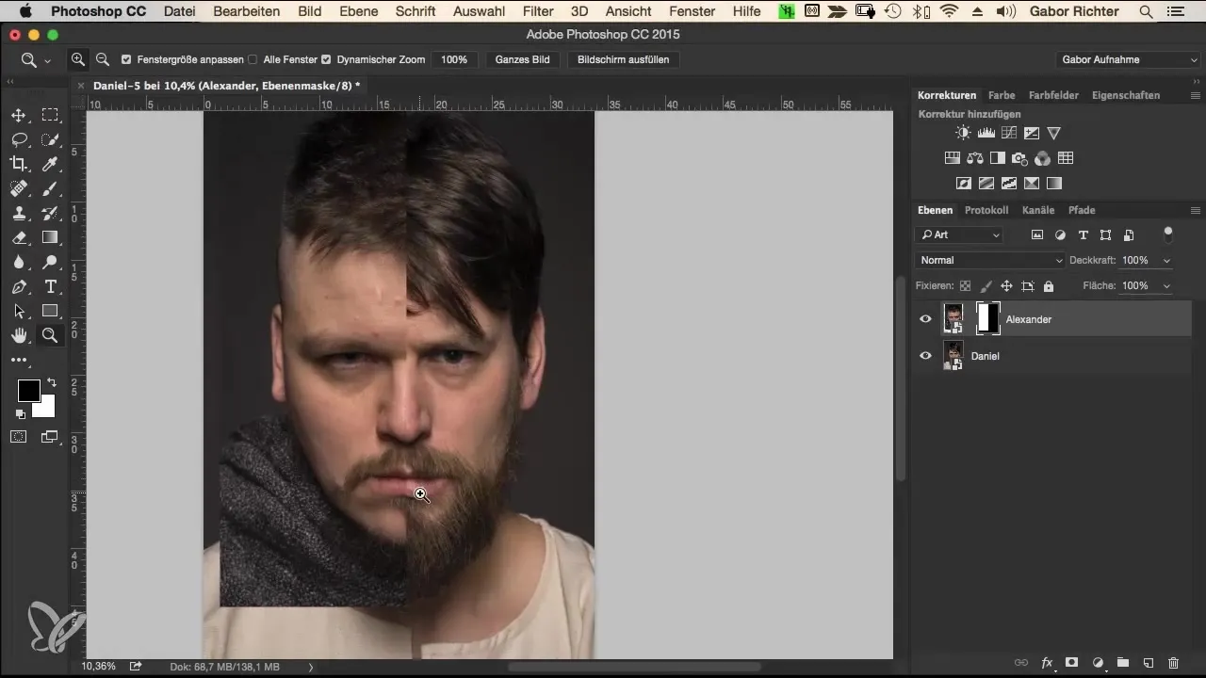Screen dimensions: 1206x678
Task: Switch to the Protokoll tab
Action: click(986, 210)
